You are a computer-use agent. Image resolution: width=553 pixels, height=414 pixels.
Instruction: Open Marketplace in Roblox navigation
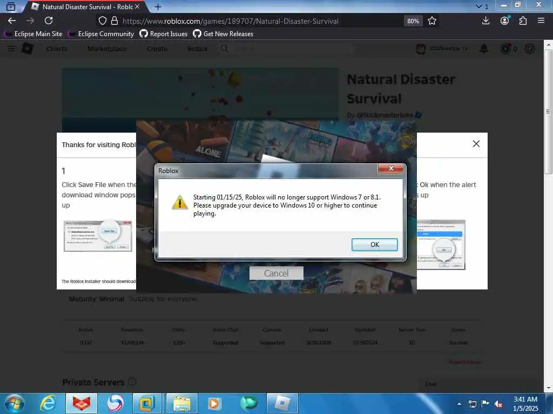(x=107, y=49)
